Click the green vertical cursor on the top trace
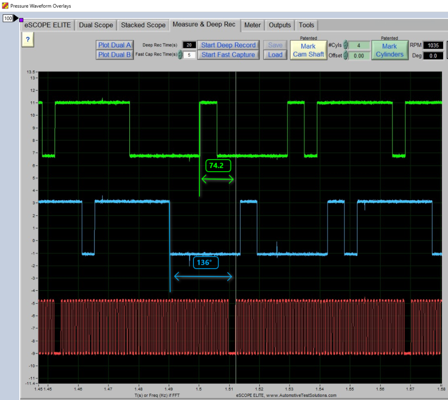Screen dimensions: 448x400 pyautogui.click(x=199, y=149)
